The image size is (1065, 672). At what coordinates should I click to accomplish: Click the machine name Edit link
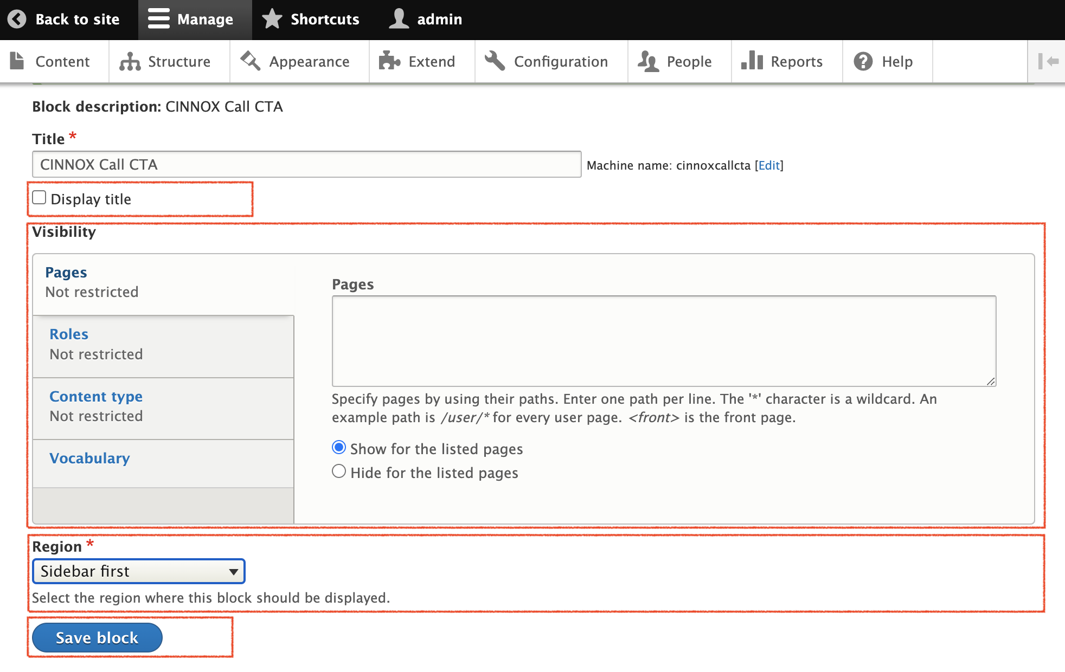point(769,165)
